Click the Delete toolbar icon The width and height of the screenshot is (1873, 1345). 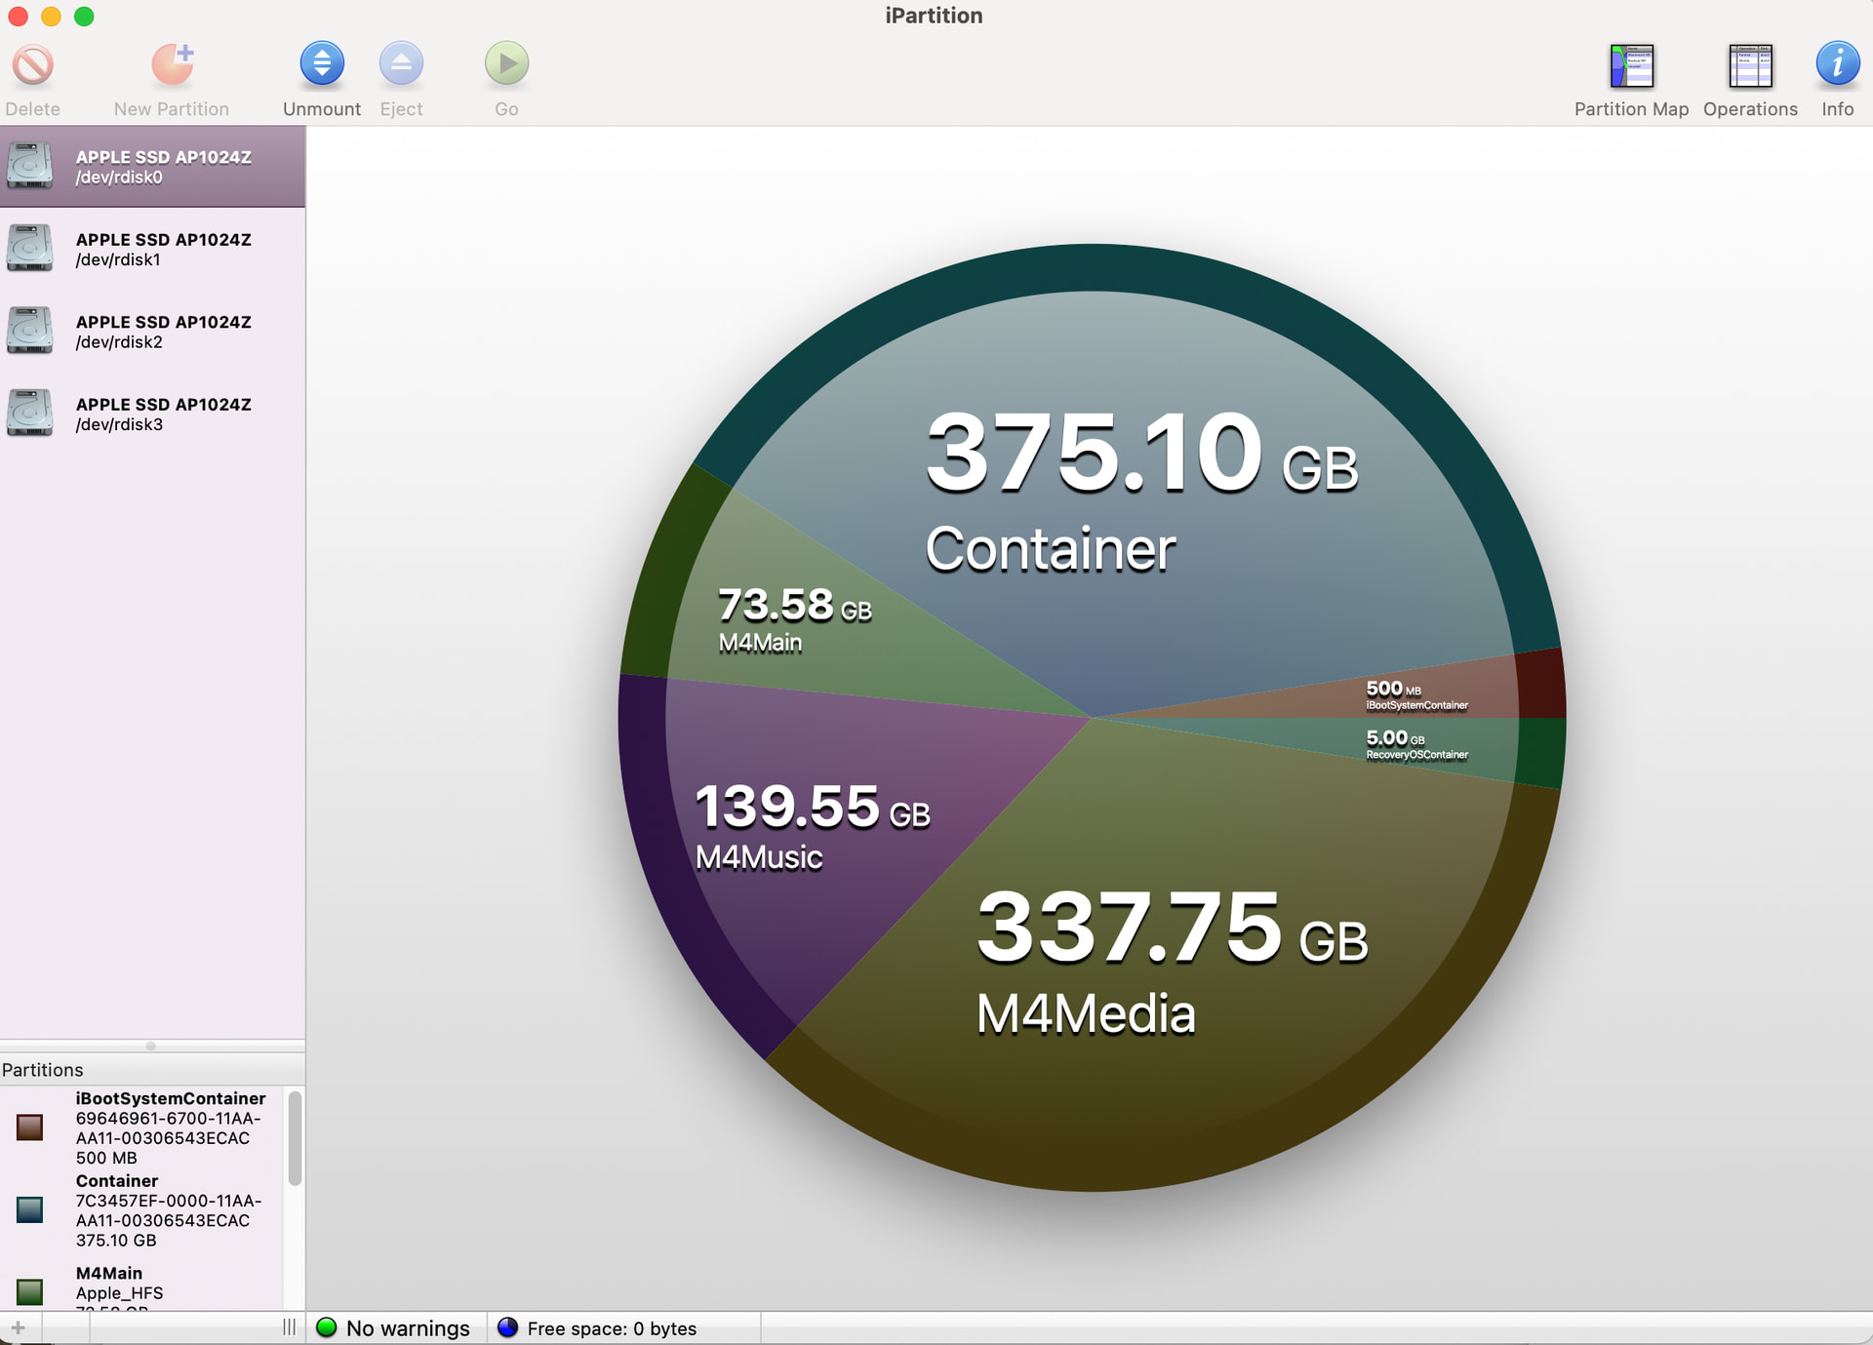pos(32,65)
